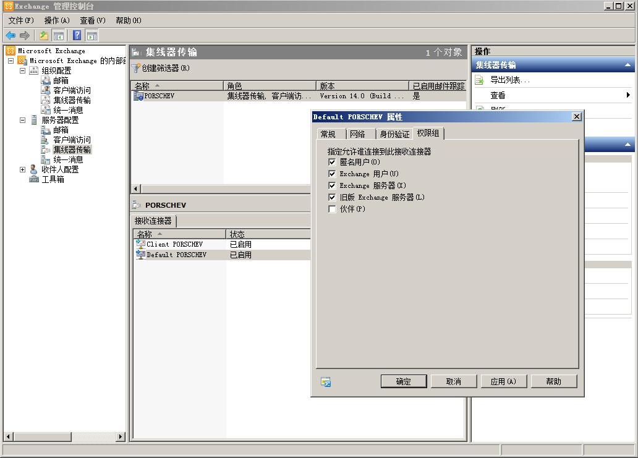Click the filter funnel icon beside 创建筛选器
The width and height of the screenshot is (638, 458).
coord(136,69)
